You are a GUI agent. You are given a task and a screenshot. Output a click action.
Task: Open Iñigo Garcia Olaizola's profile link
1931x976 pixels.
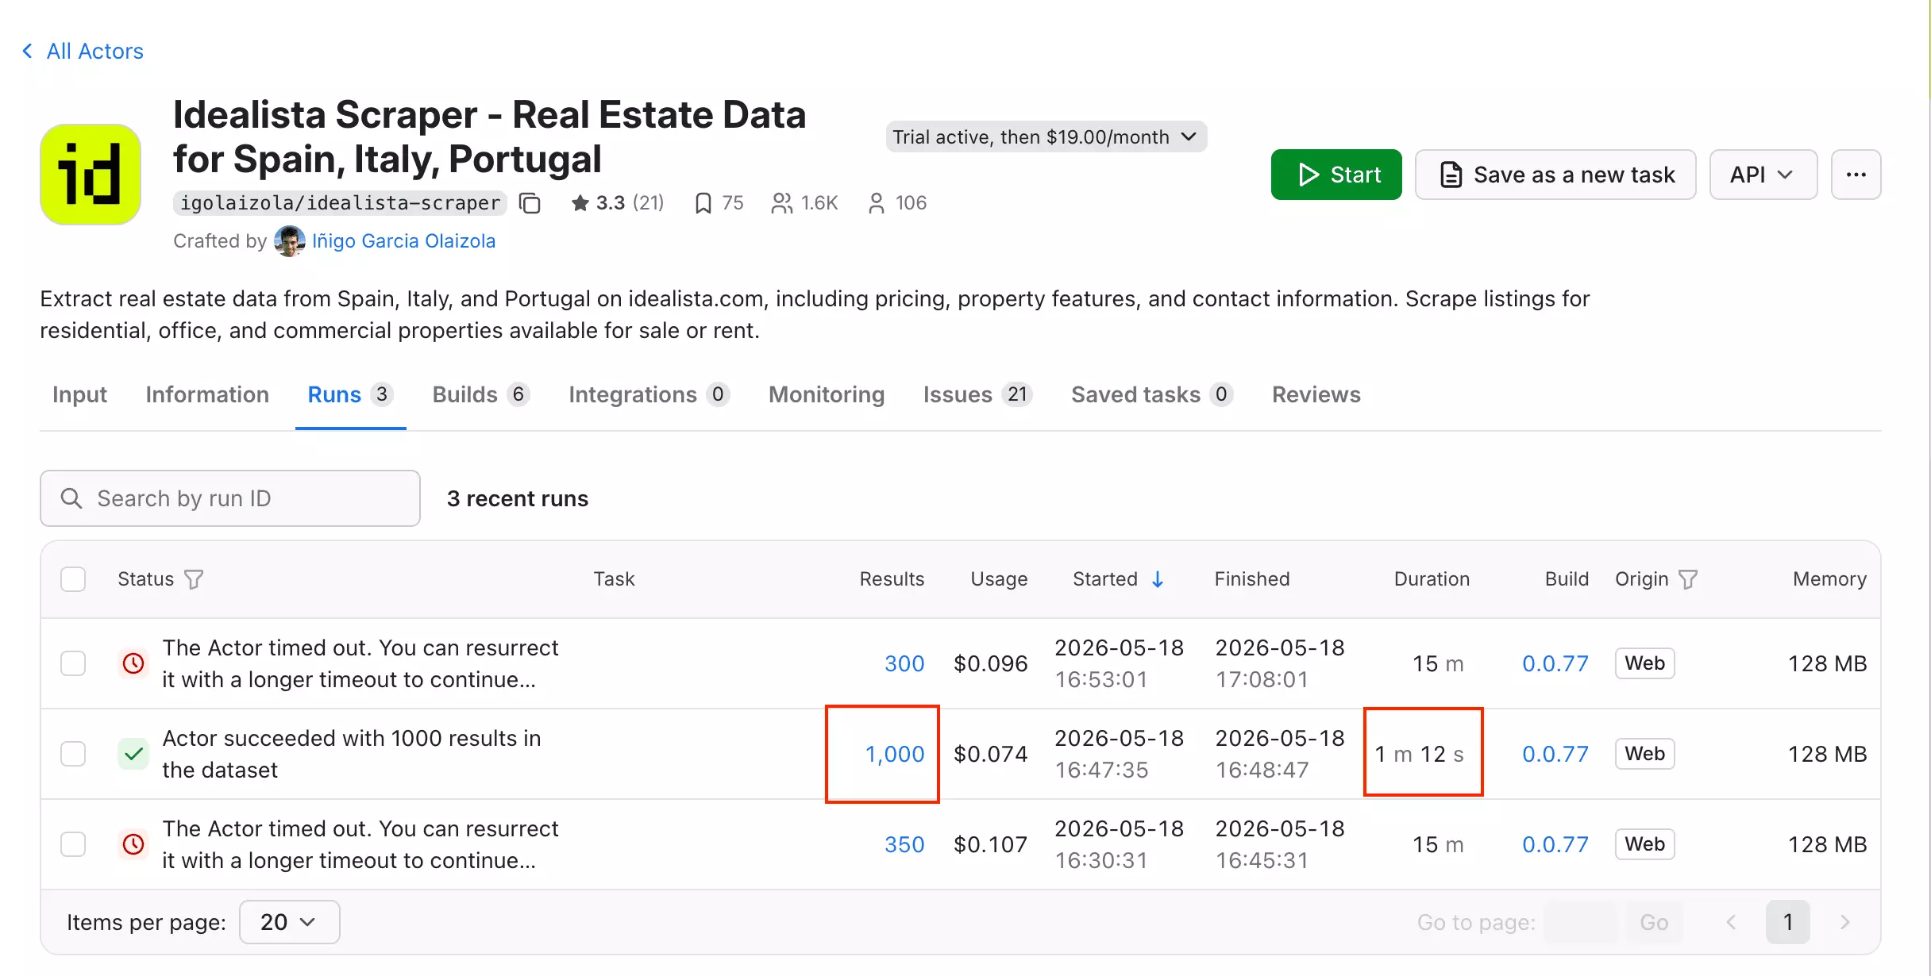pyautogui.click(x=403, y=241)
